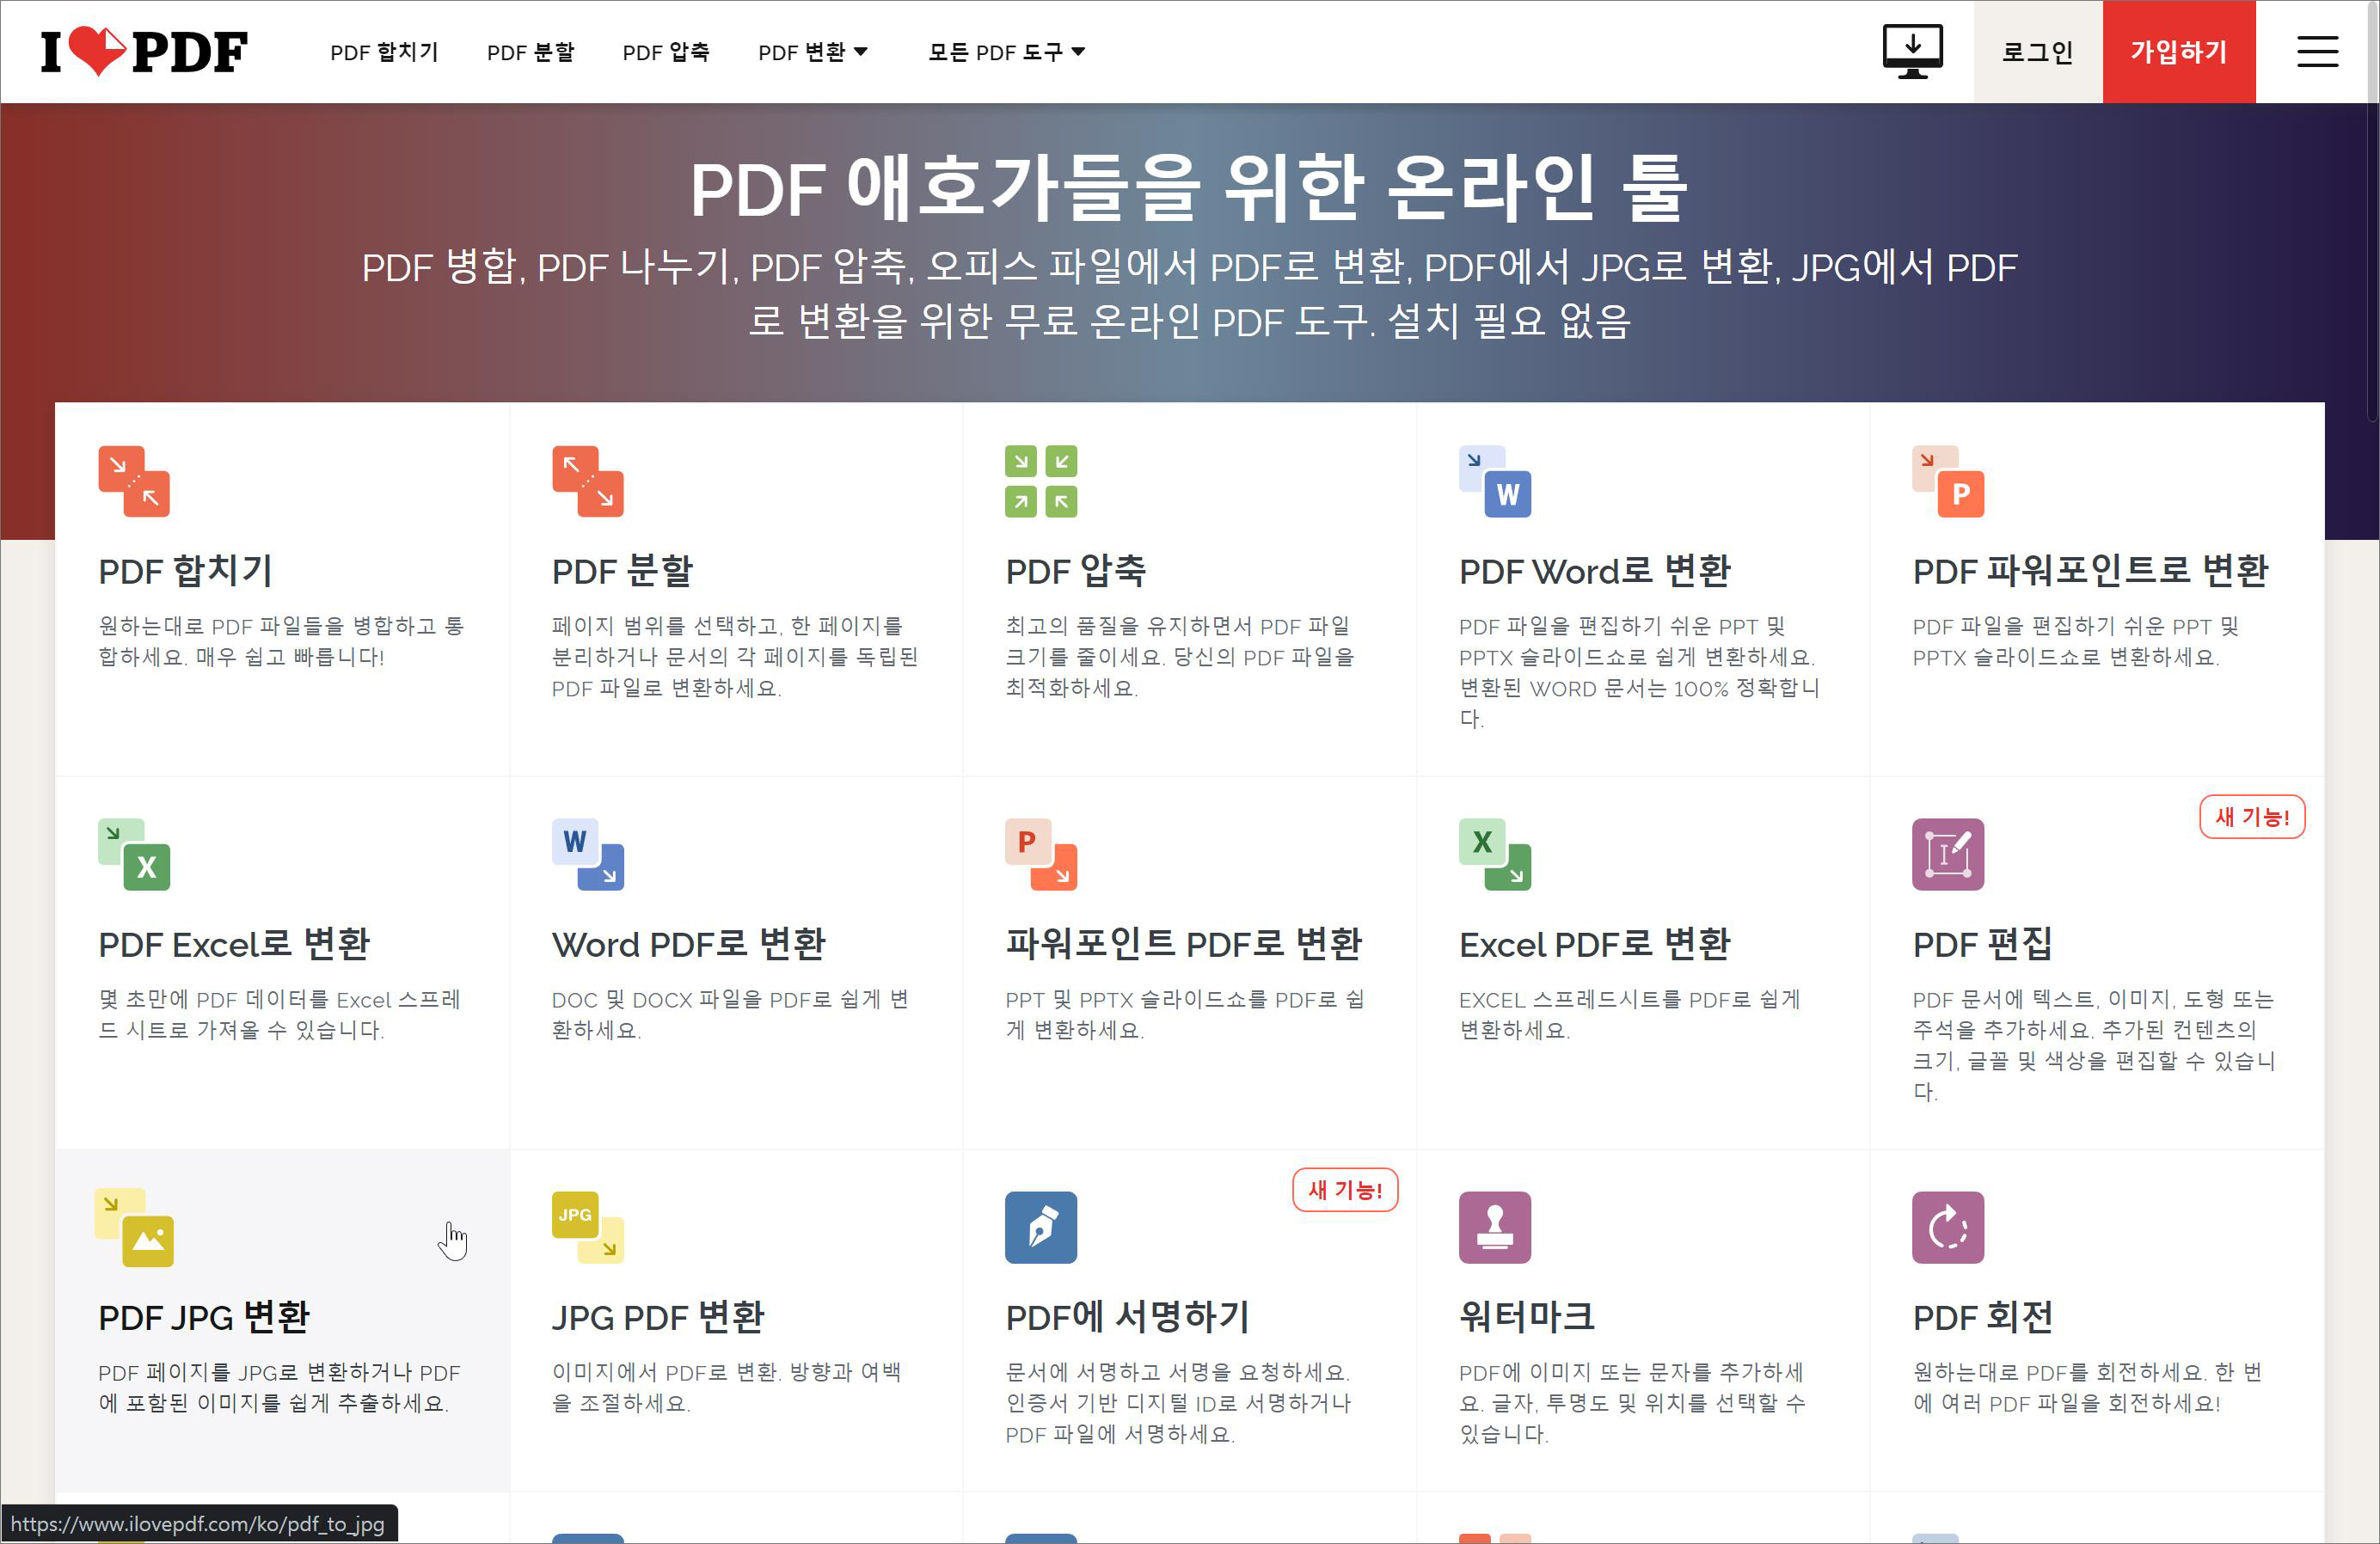
Task: Click the PDF 회전 rotate icon
Action: coord(1947,1227)
